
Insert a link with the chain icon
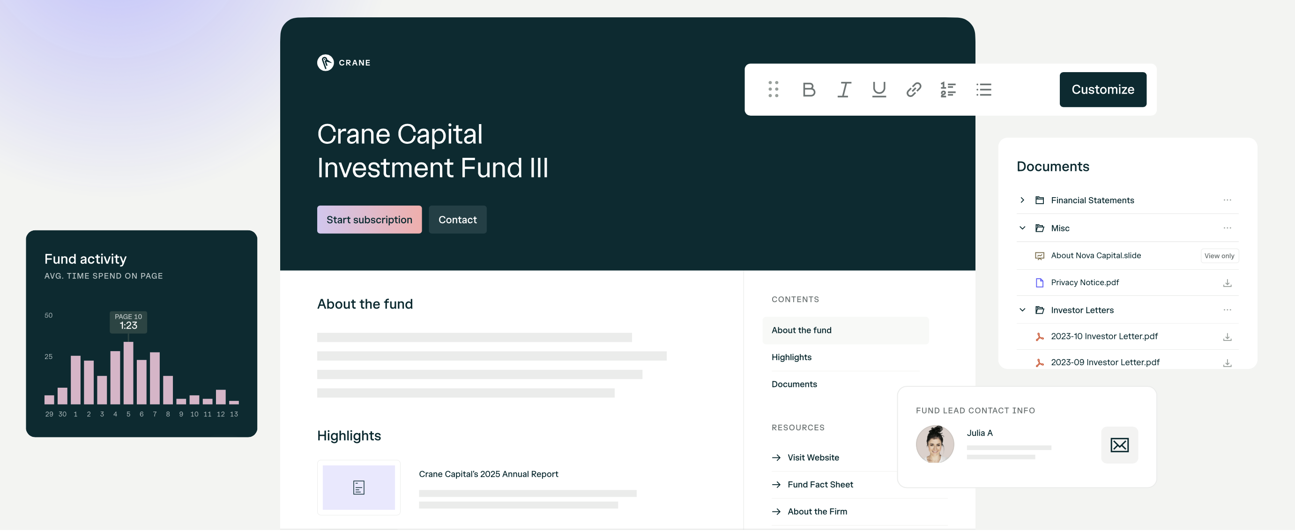click(x=914, y=89)
